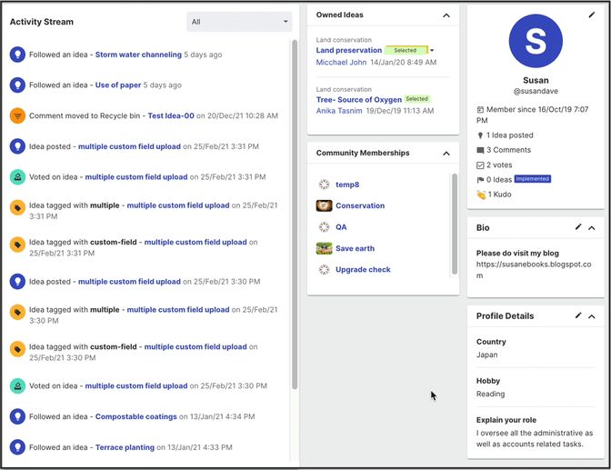Screen dimensions: 611x470
Task: Edit the profile using the top pencil icon
Action: (592, 15)
